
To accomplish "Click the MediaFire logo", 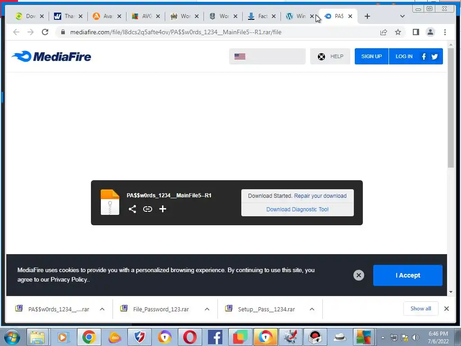I will click(51, 56).
